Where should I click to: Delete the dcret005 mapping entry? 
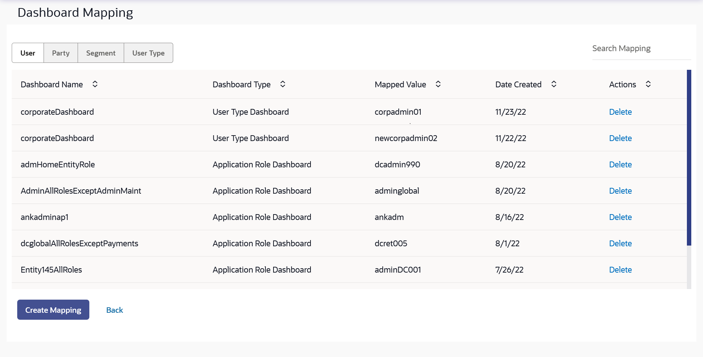pos(620,244)
